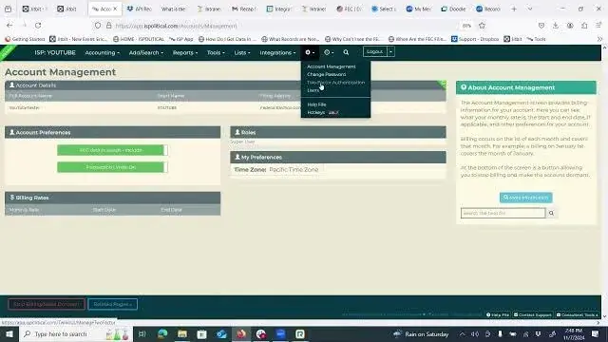Expand the Add/Search menu
Viewport: 608px width, 342px height.
[x=145, y=52]
